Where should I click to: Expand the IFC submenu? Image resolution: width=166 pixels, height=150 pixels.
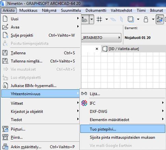click(123, 103)
